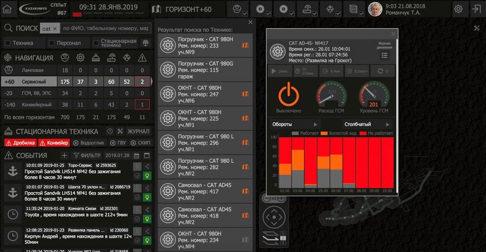Toggle the crosshair beacon layer checkbox
The width and height of the screenshot is (486, 252).
click(x=338, y=14)
